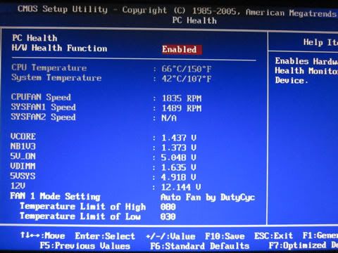Screen dimensions: 338x253
Task: Select the H/W Health Function label
Action: coord(59,48)
